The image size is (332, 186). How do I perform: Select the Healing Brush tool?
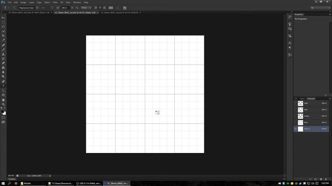[3, 45]
